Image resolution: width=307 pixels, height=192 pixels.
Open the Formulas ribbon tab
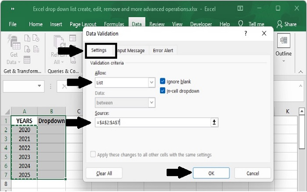[x=114, y=24]
